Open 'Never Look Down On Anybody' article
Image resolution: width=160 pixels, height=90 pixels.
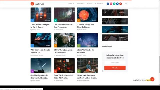(x=87, y=76)
